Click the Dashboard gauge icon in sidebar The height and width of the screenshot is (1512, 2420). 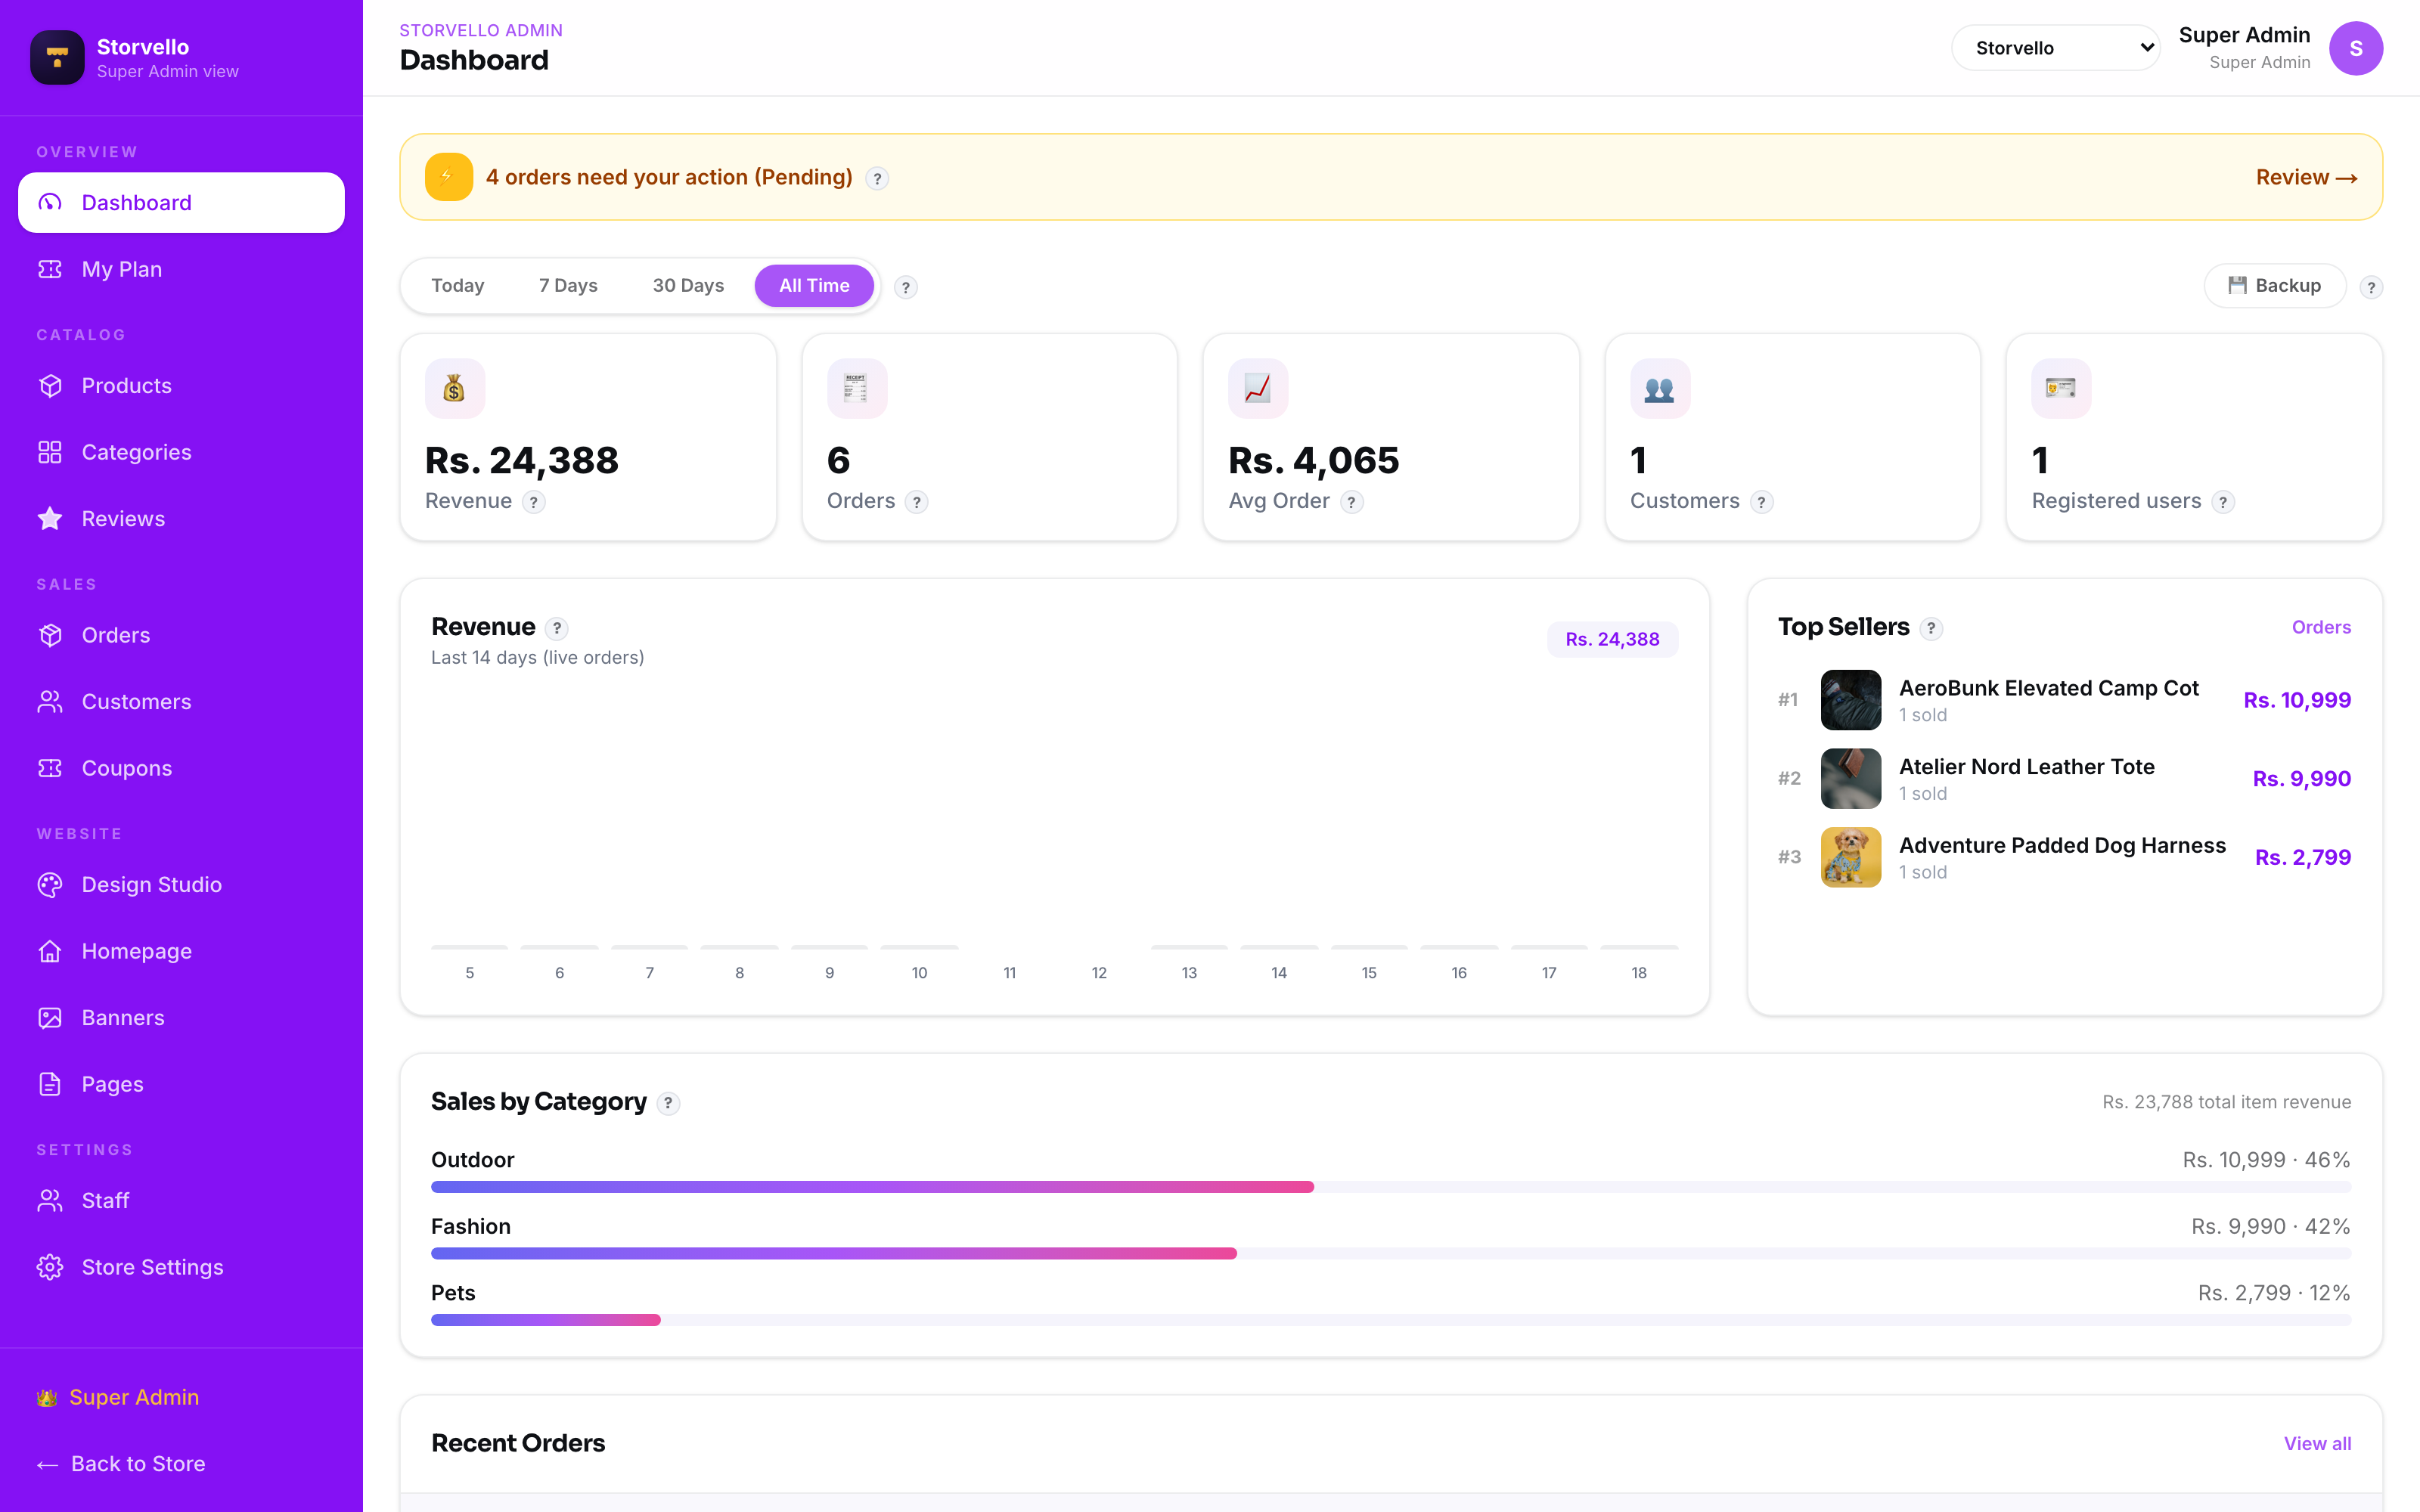click(50, 203)
